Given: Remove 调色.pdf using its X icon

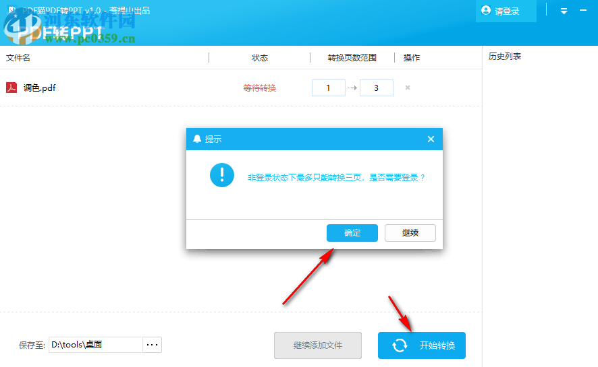Looking at the screenshot, I should [408, 88].
